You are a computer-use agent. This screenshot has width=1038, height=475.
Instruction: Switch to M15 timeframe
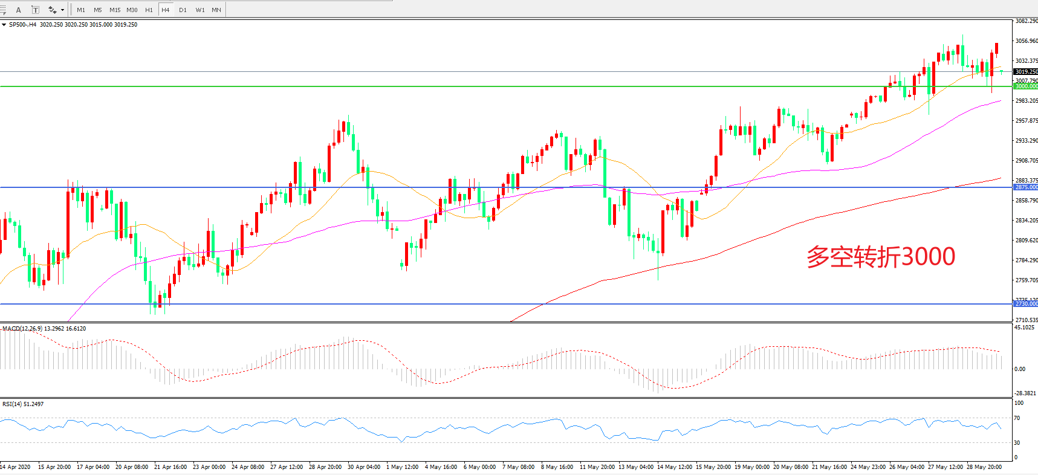pyautogui.click(x=115, y=10)
